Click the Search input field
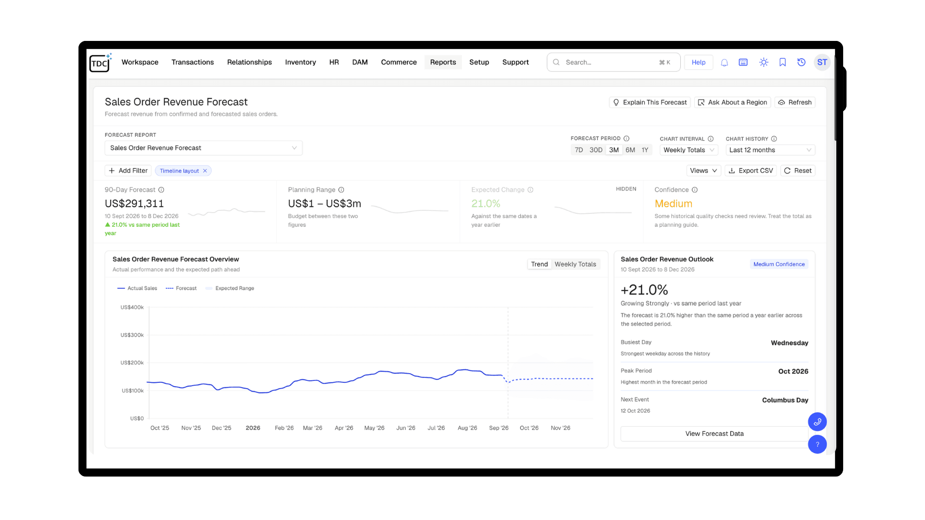The image size is (925, 520). coord(613,63)
